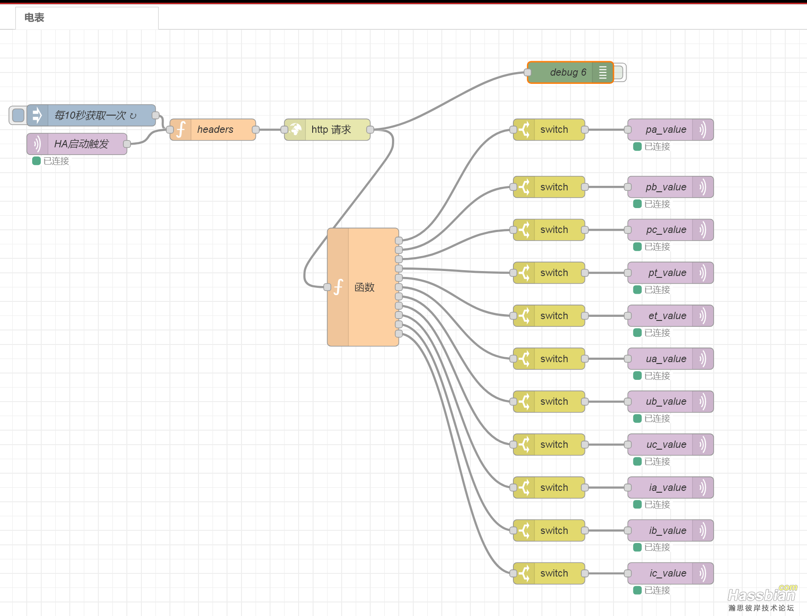
Task: Select the pt_value sensor node
Action: click(671, 273)
